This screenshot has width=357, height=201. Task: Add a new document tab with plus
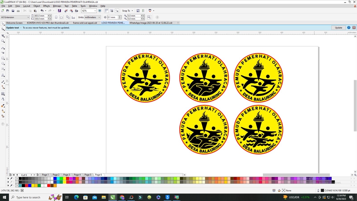tap(178, 23)
